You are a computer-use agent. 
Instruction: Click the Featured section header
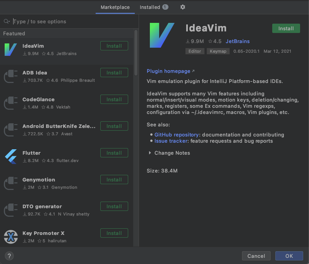(x=14, y=34)
